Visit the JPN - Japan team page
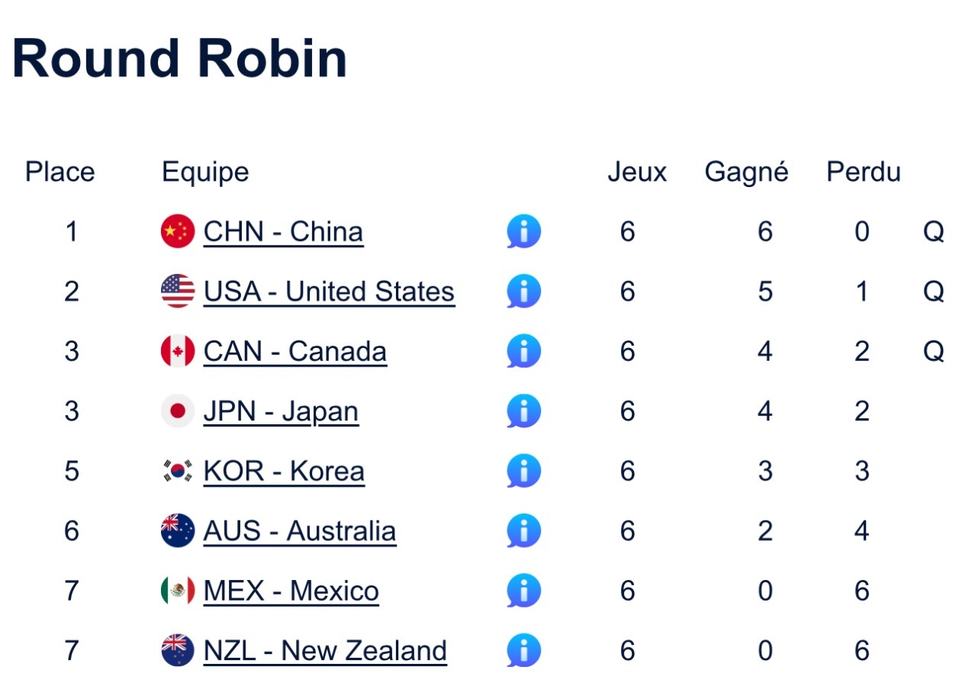959x699 pixels. (x=281, y=412)
